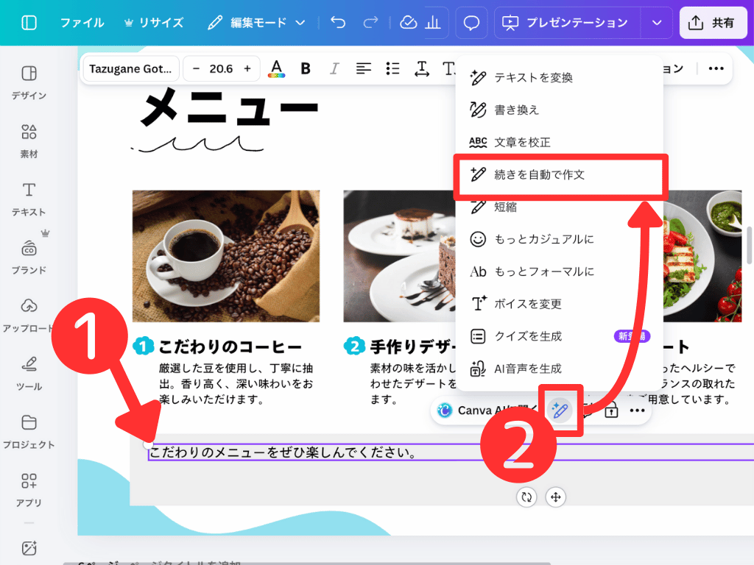Toggle italic formatting

[334, 68]
